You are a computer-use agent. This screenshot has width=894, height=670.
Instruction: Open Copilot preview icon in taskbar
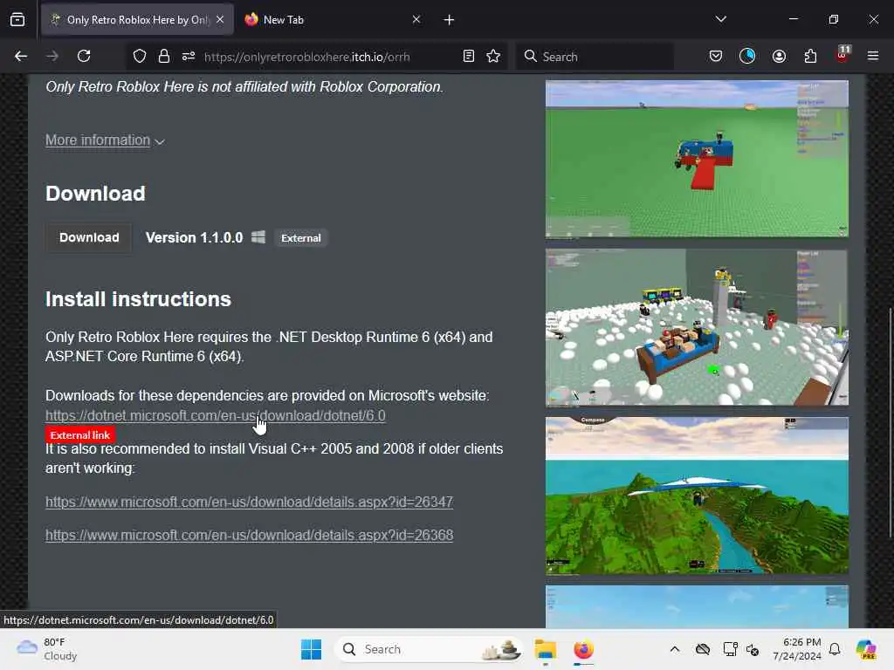click(866, 649)
